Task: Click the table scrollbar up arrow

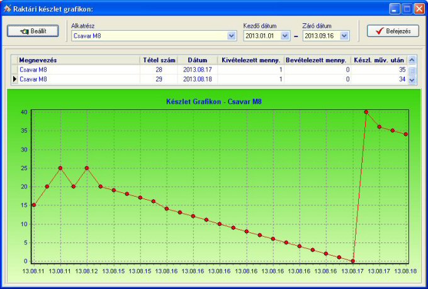Action: click(412, 60)
